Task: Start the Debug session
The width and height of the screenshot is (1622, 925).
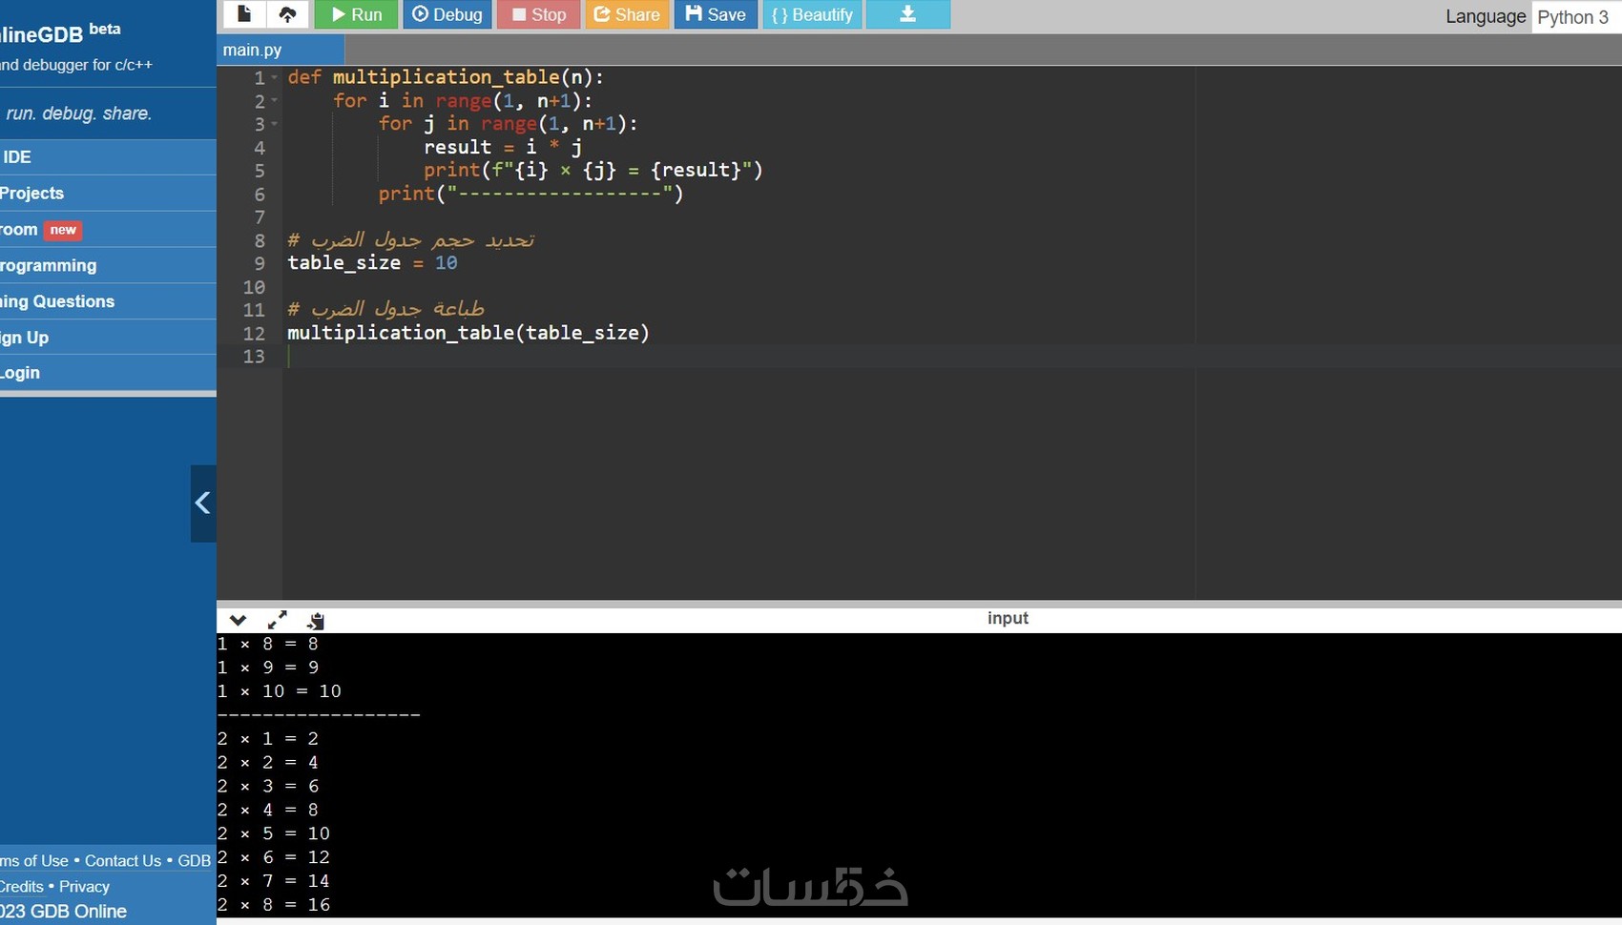Action: pyautogui.click(x=447, y=14)
